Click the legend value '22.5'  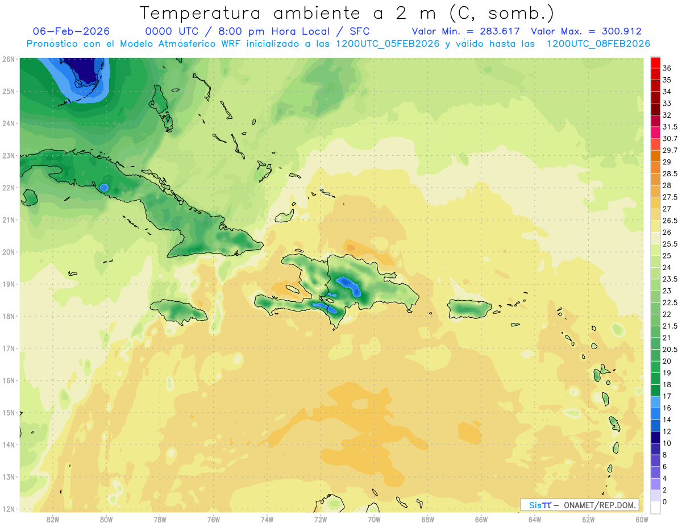point(670,302)
